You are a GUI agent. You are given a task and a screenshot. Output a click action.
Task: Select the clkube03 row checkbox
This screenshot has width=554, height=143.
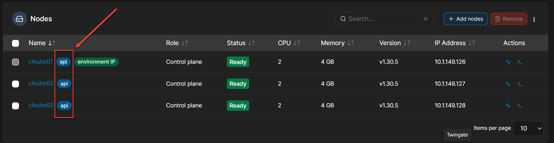coord(15,106)
